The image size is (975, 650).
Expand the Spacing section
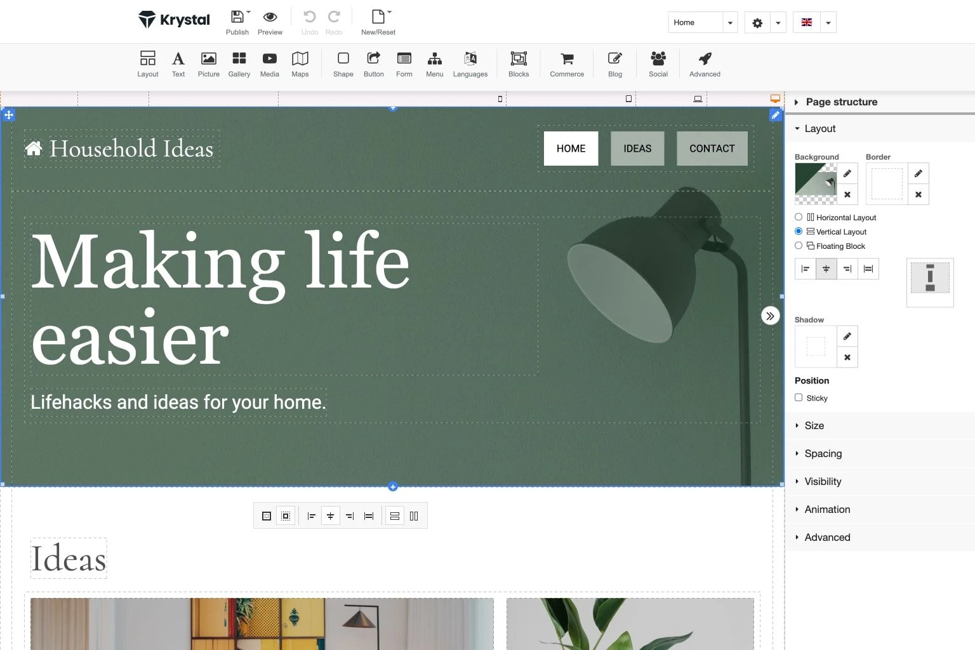[x=823, y=453]
